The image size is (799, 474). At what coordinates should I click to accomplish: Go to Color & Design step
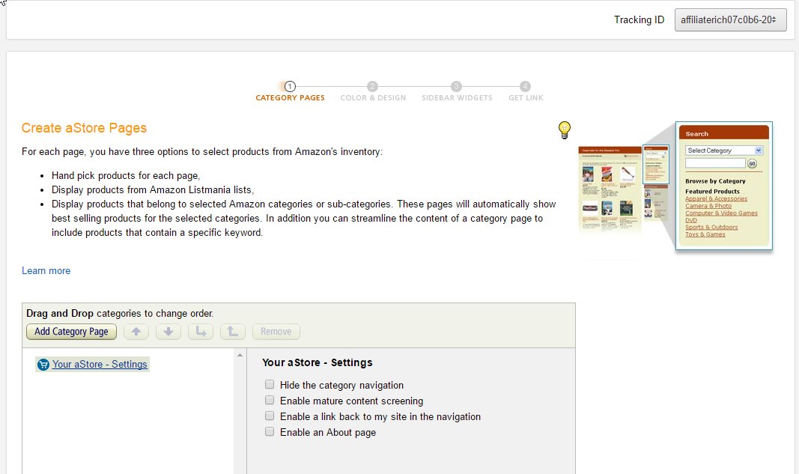tap(373, 92)
